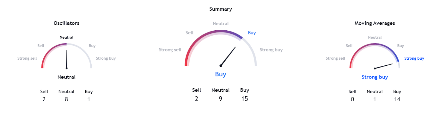
Task: Click the highlighted Buy label on Summary gauge arc
Action: (252, 33)
